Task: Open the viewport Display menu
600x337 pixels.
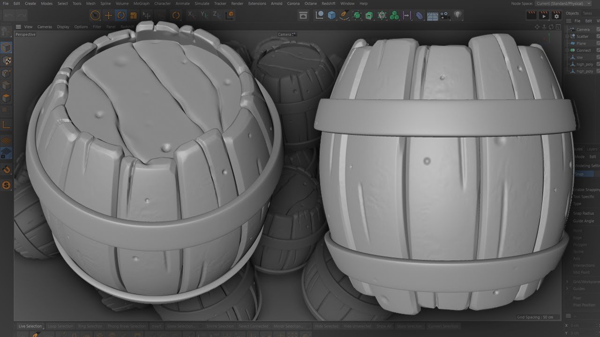Action: pos(63,27)
